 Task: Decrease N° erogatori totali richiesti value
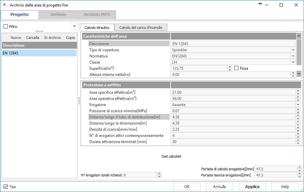(x=159, y=177)
